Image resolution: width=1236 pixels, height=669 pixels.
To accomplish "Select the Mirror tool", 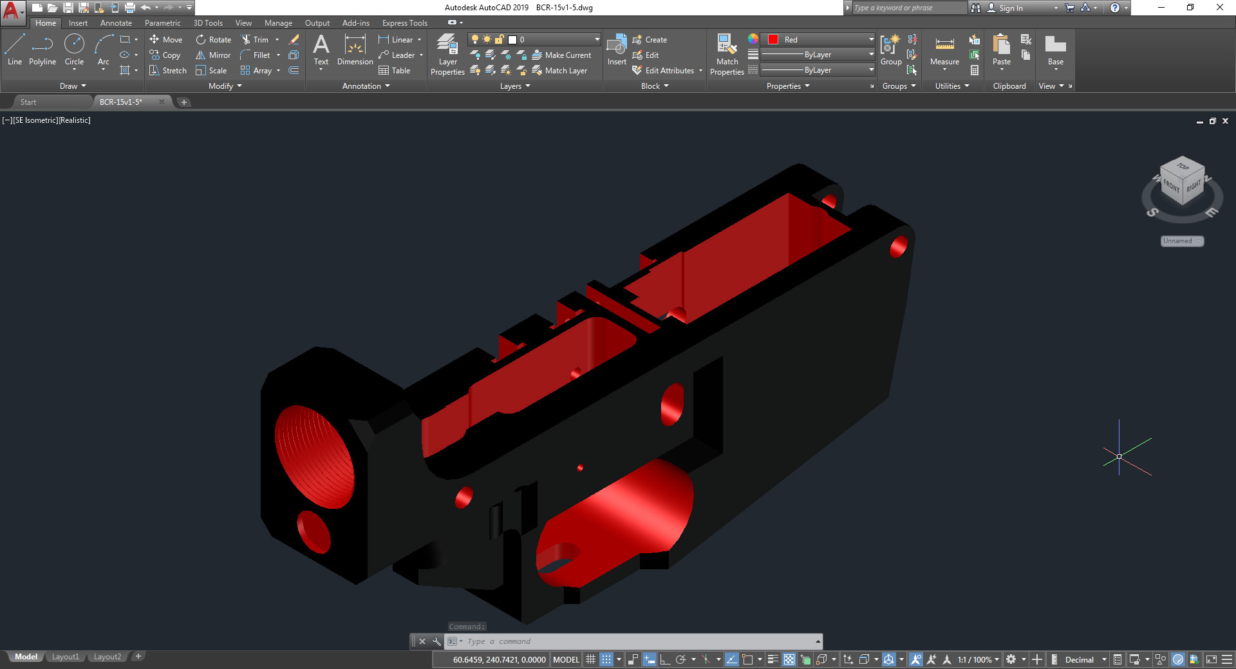I will click(212, 55).
